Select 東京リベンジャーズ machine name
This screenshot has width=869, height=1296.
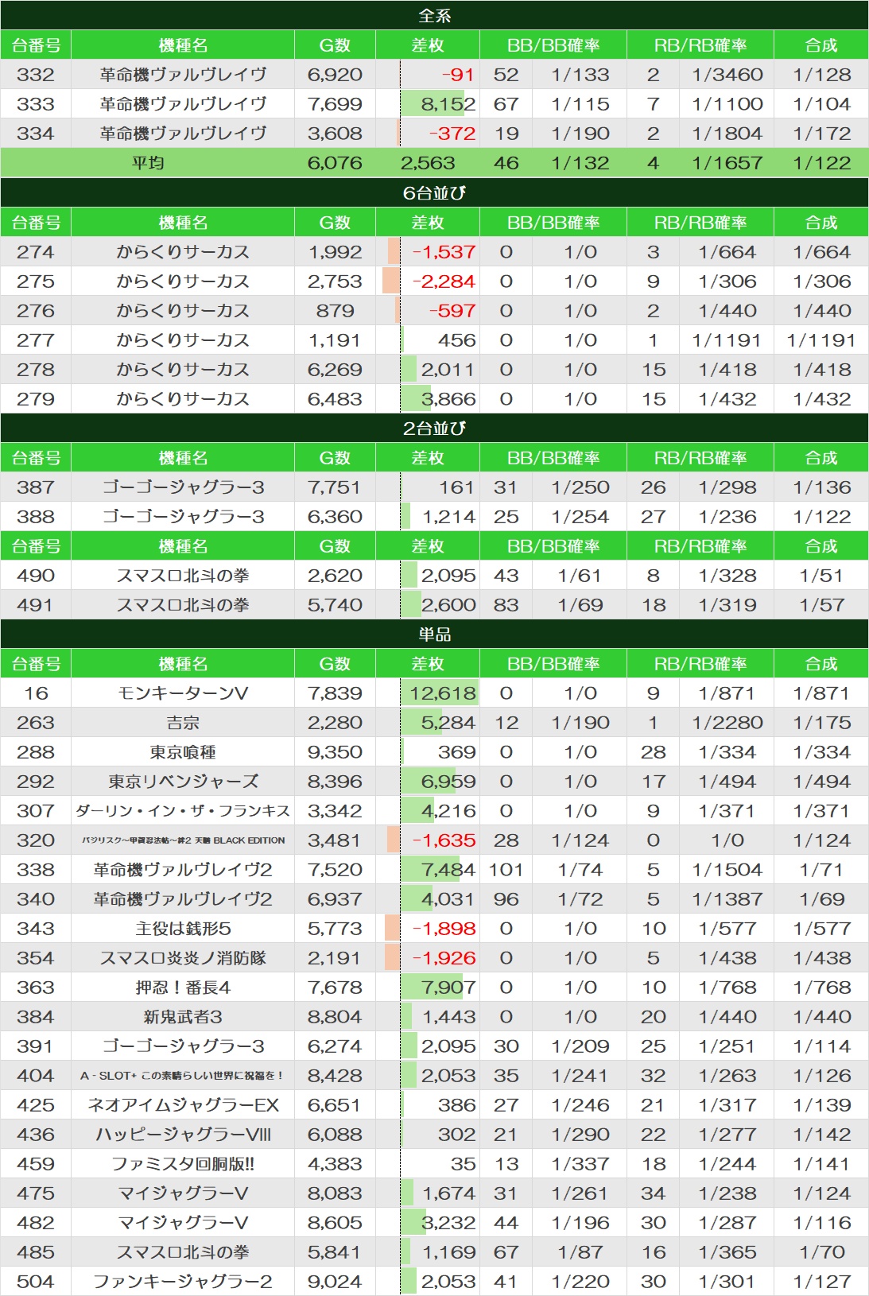point(183,782)
